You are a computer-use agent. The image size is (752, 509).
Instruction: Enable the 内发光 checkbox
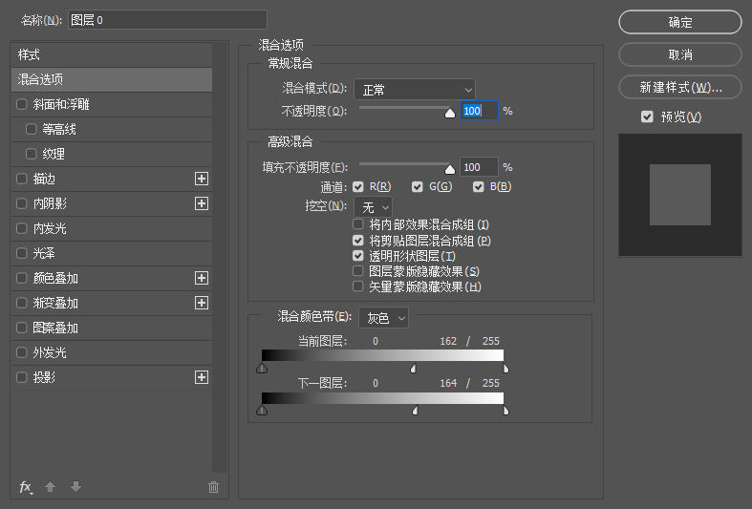(22, 228)
